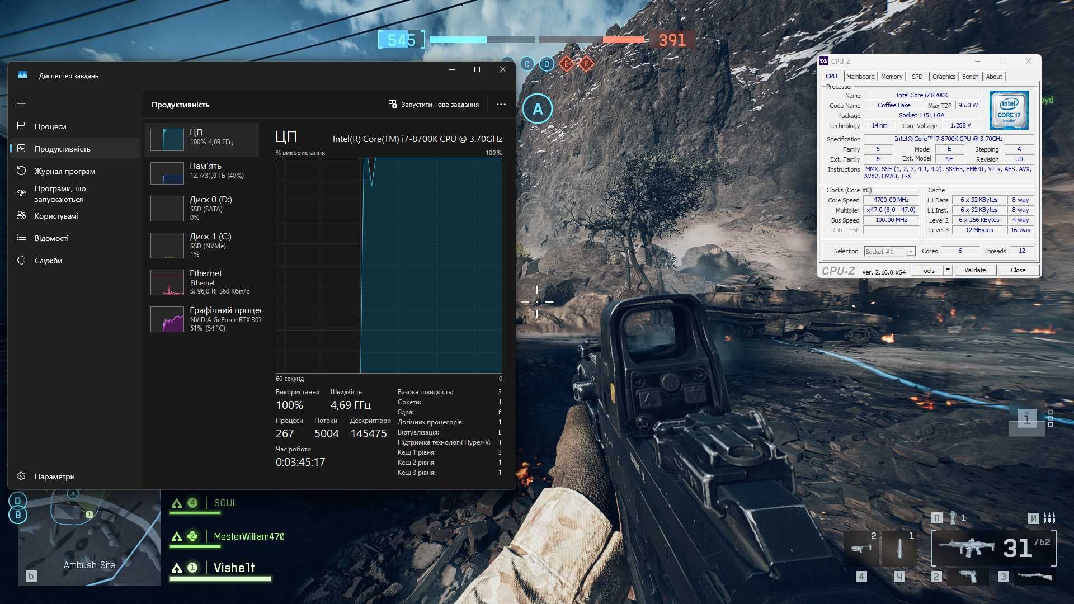Click the Tools button in CPU-Z
The height and width of the screenshot is (604, 1074).
click(x=927, y=270)
